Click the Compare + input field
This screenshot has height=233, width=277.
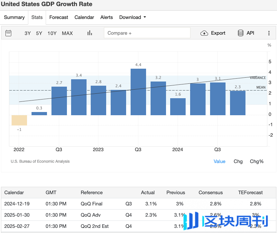[147, 33]
